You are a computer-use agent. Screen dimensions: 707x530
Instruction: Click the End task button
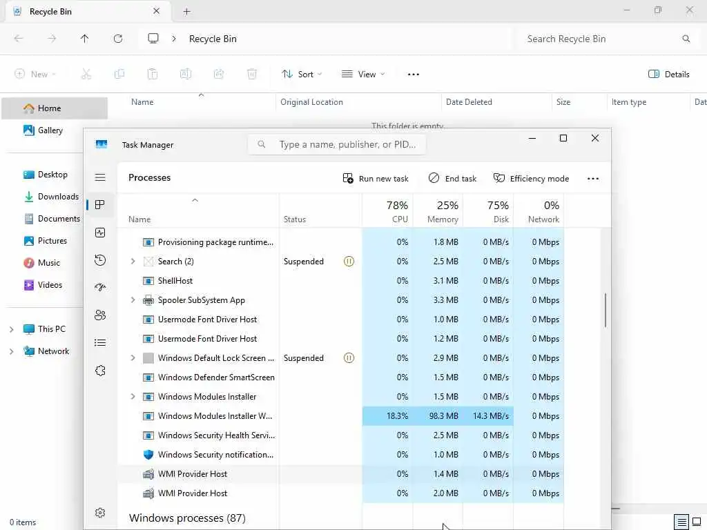(452, 179)
